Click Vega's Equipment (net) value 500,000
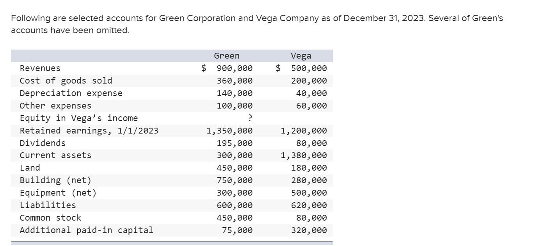The width and height of the screenshot is (542, 246). pyautogui.click(x=309, y=193)
